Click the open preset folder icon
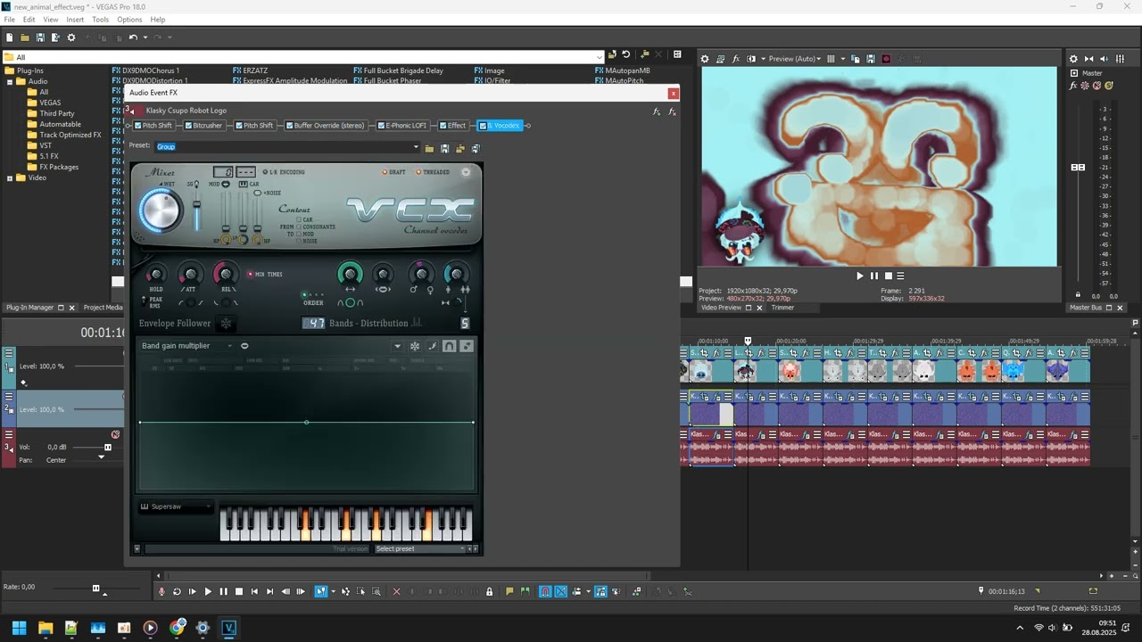 click(429, 148)
